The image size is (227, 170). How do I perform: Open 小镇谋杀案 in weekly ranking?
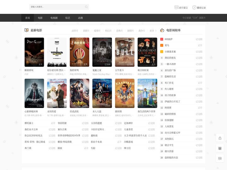click(170, 52)
